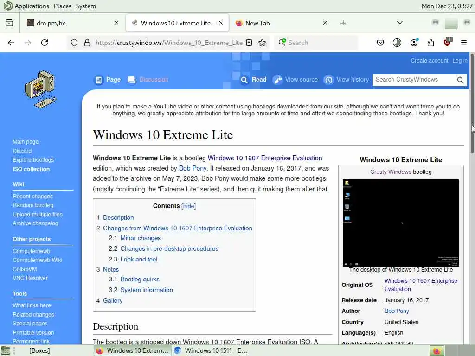Viewport: 475px width, 356px height.
Task: Select the View source tab
Action: tap(295, 80)
